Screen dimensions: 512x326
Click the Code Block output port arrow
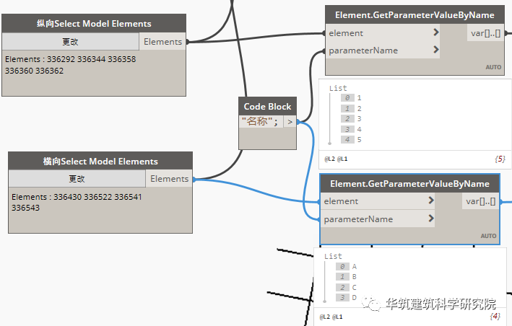290,122
